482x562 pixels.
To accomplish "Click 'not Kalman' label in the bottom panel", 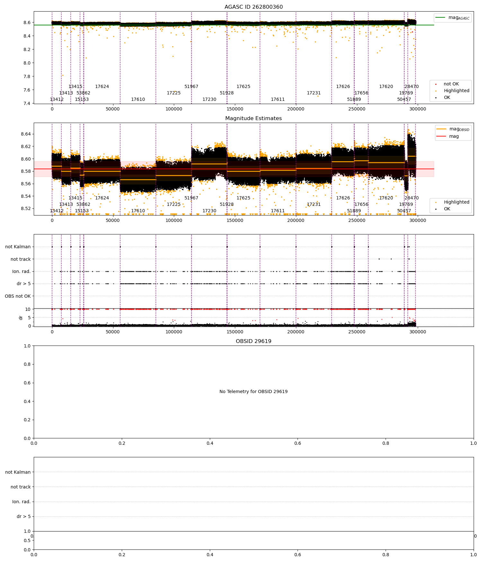I will [x=18, y=472].
